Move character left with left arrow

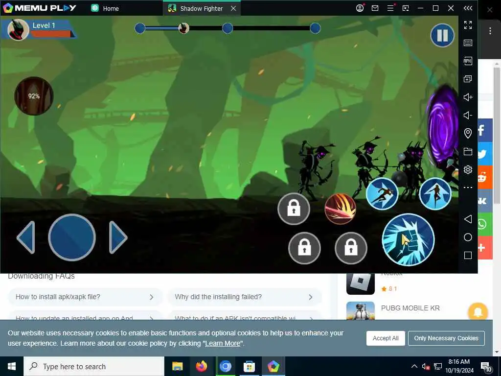(x=26, y=237)
